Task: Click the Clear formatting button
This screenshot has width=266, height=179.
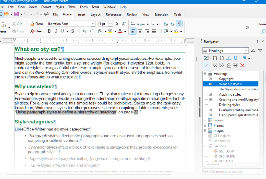Action: [36, 31]
